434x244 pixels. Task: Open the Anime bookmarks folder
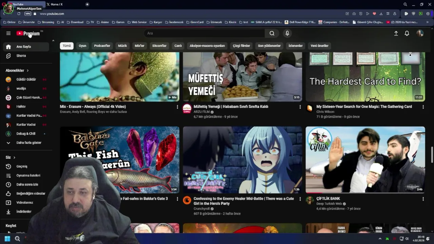[x=103, y=22]
